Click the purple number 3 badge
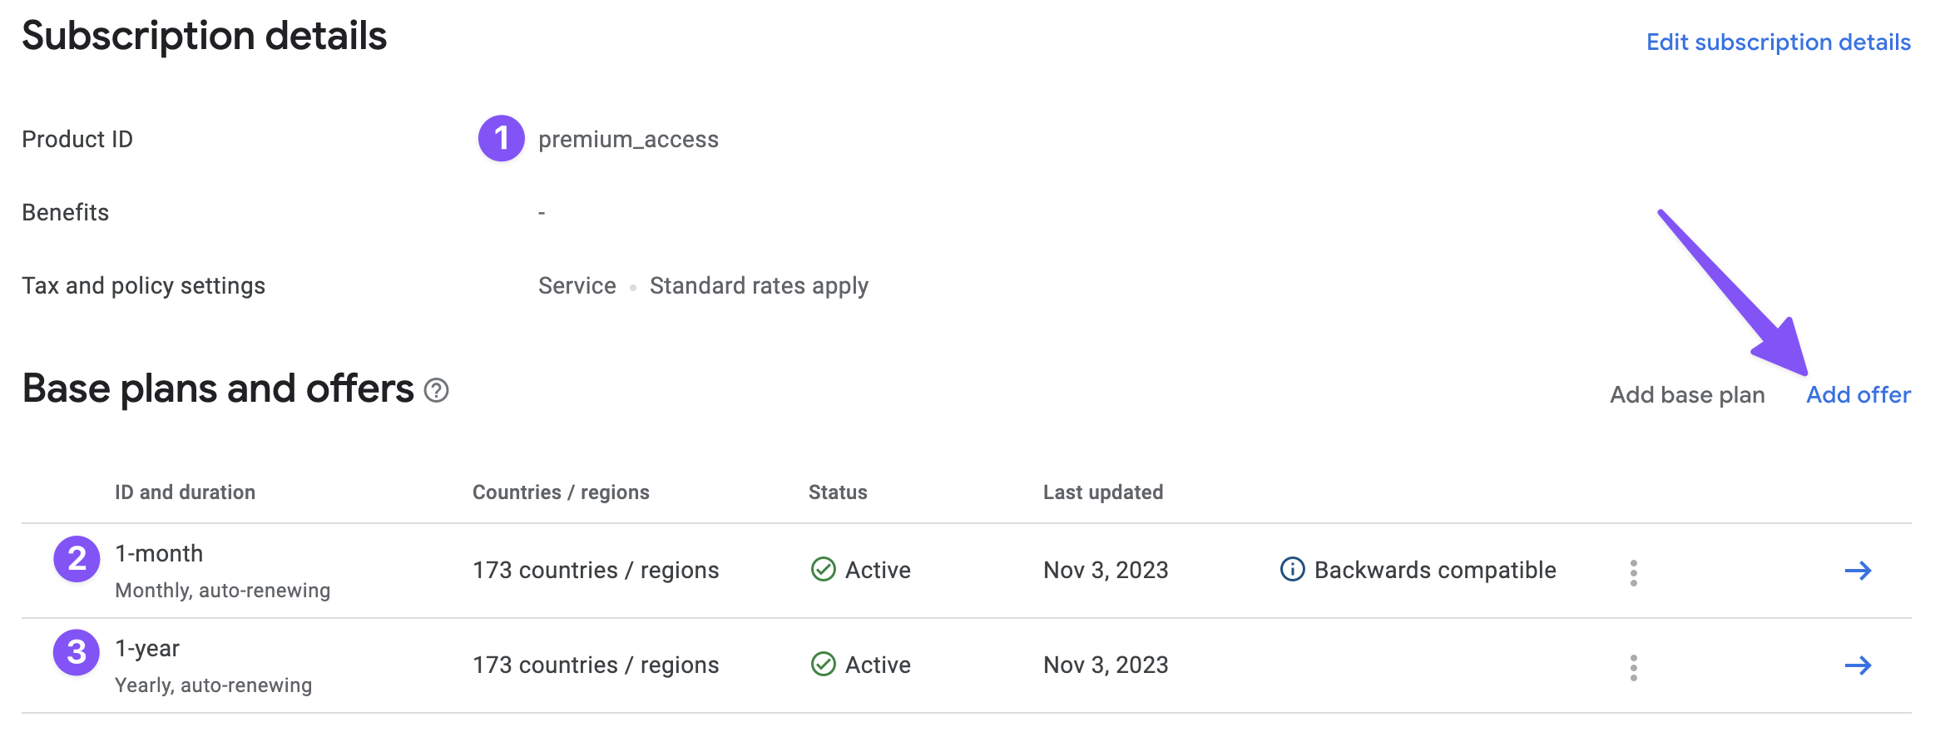The width and height of the screenshot is (1950, 732). [x=77, y=652]
